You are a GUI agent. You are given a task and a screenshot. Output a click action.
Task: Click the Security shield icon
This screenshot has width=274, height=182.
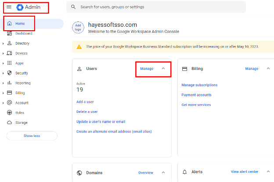pyautogui.click(x=9, y=73)
